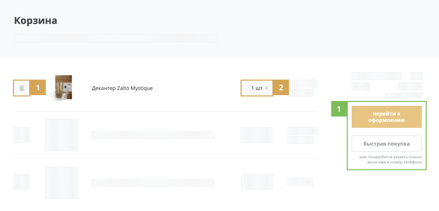
Task: Click the green badge numbered 1
Action: (x=339, y=109)
